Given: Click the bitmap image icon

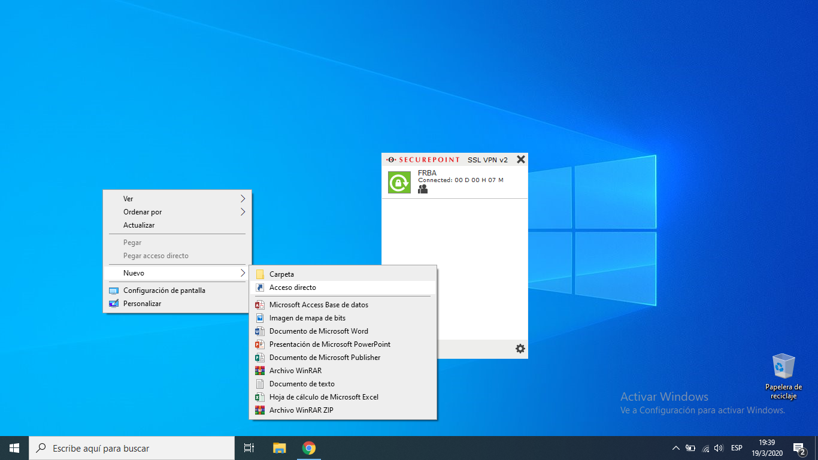Looking at the screenshot, I should (260, 318).
